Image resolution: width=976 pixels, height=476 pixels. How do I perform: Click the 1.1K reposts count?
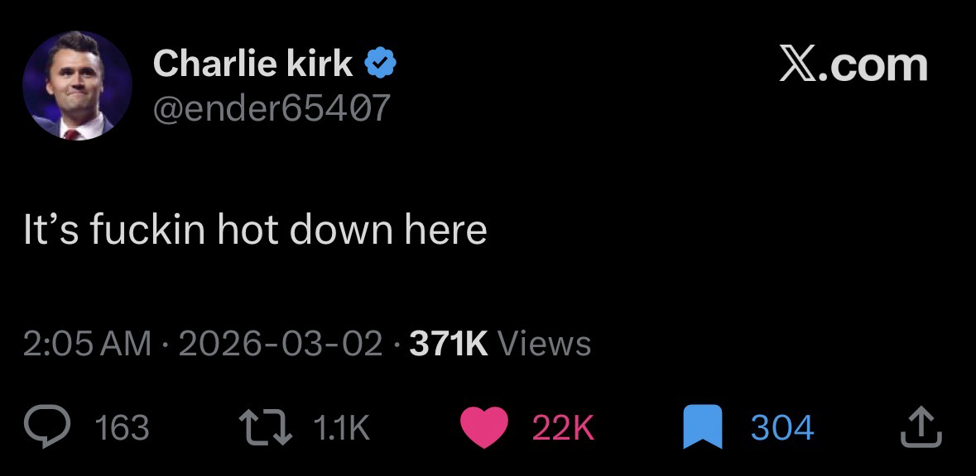click(341, 428)
